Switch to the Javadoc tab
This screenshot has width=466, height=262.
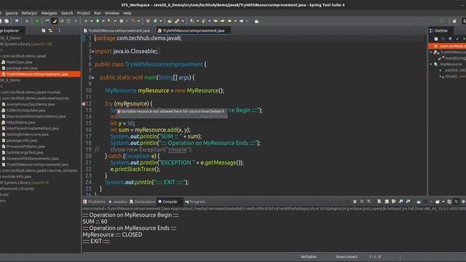click(x=118, y=202)
